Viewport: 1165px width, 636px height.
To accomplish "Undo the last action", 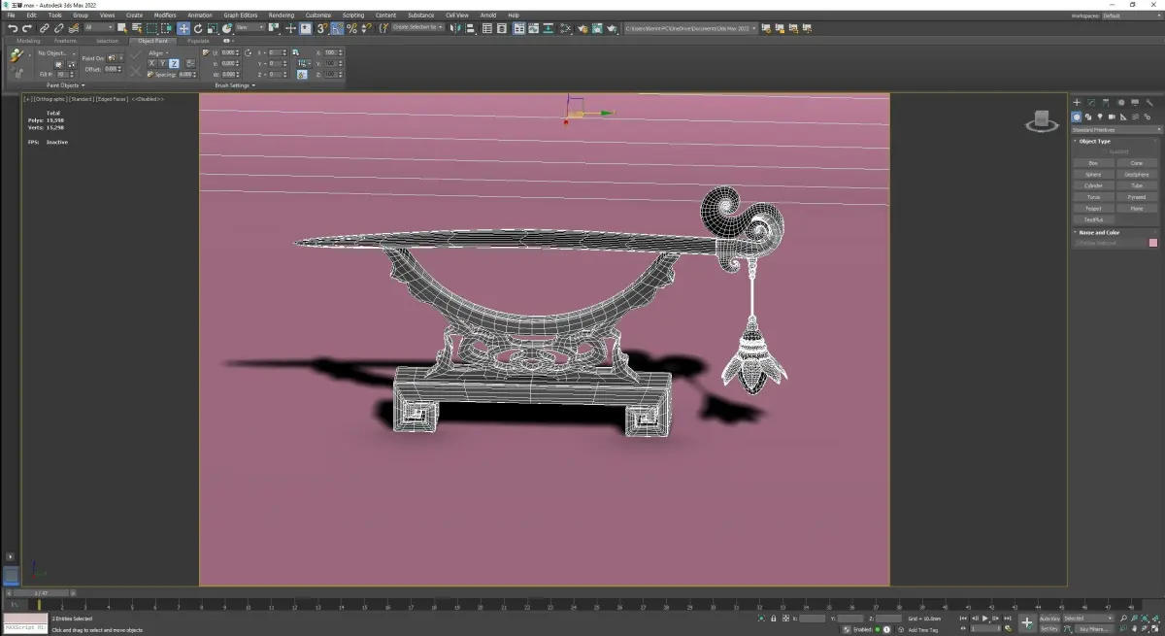I will 13,28.
